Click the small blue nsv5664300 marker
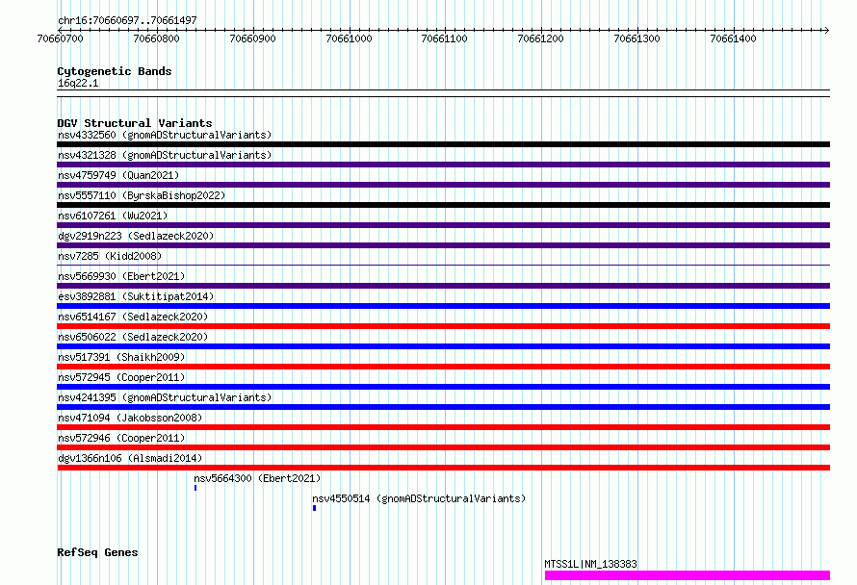Image resolution: width=857 pixels, height=585 pixels. 195,488
